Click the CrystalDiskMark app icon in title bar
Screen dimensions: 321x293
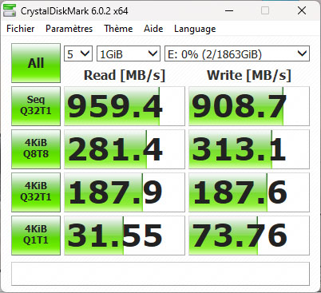click(x=10, y=10)
